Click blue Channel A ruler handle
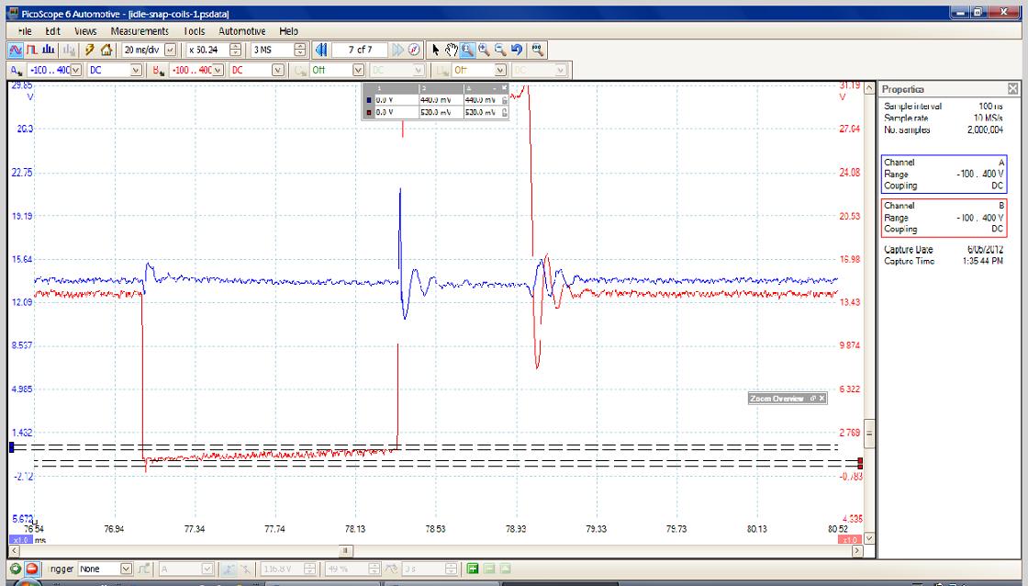The image size is (1028, 586). (x=12, y=447)
